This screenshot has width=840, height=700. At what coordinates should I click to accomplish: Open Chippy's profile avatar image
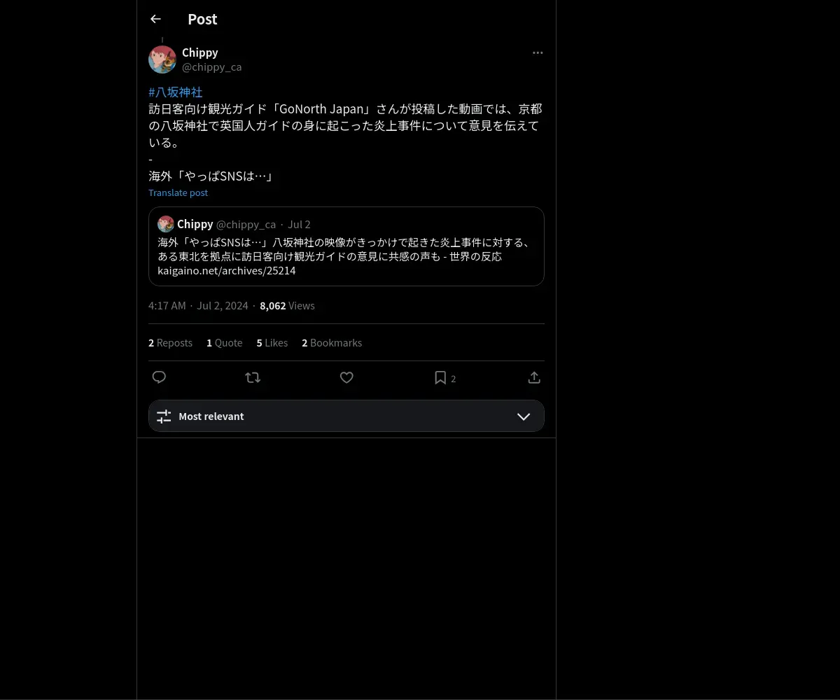pos(162,59)
